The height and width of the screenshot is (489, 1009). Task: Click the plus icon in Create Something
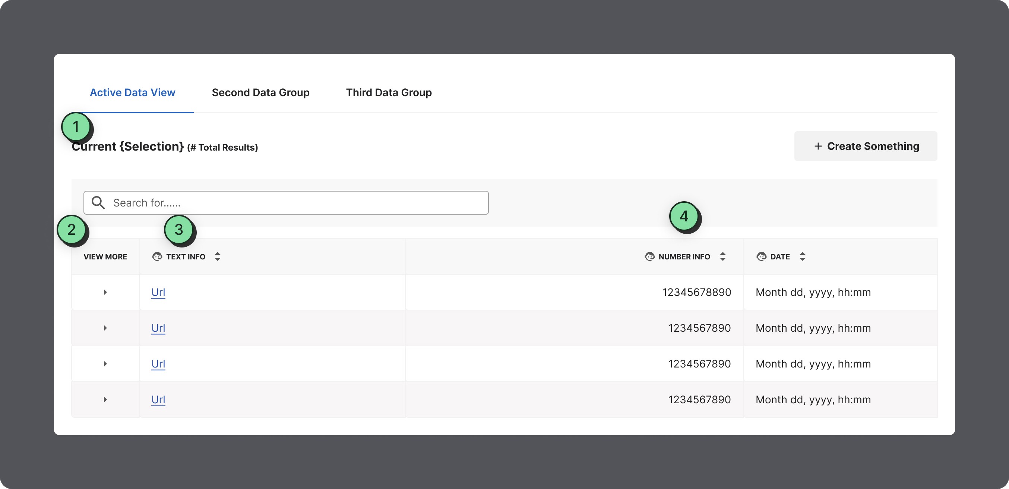pyautogui.click(x=818, y=146)
